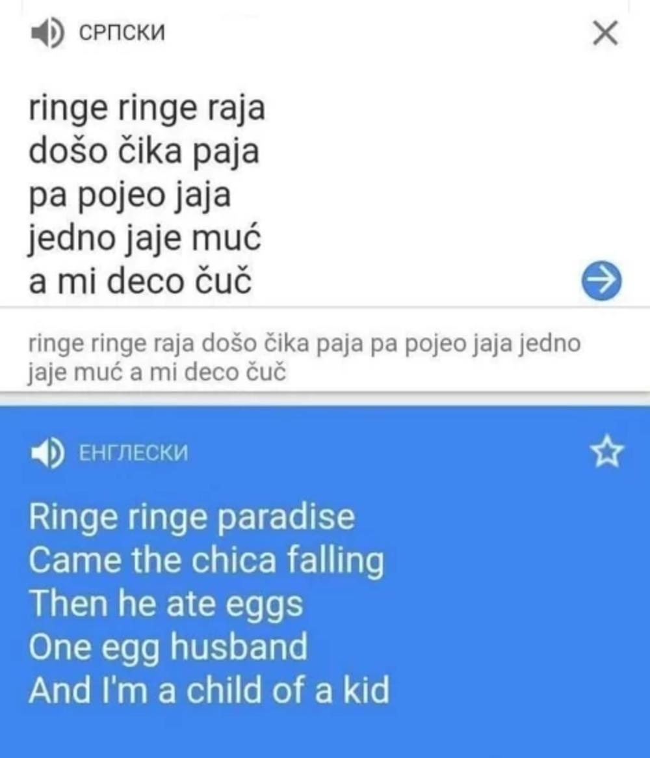Put cursor on "jedno jaje muć" line
The image size is (650, 758).
[x=145, y=238]
